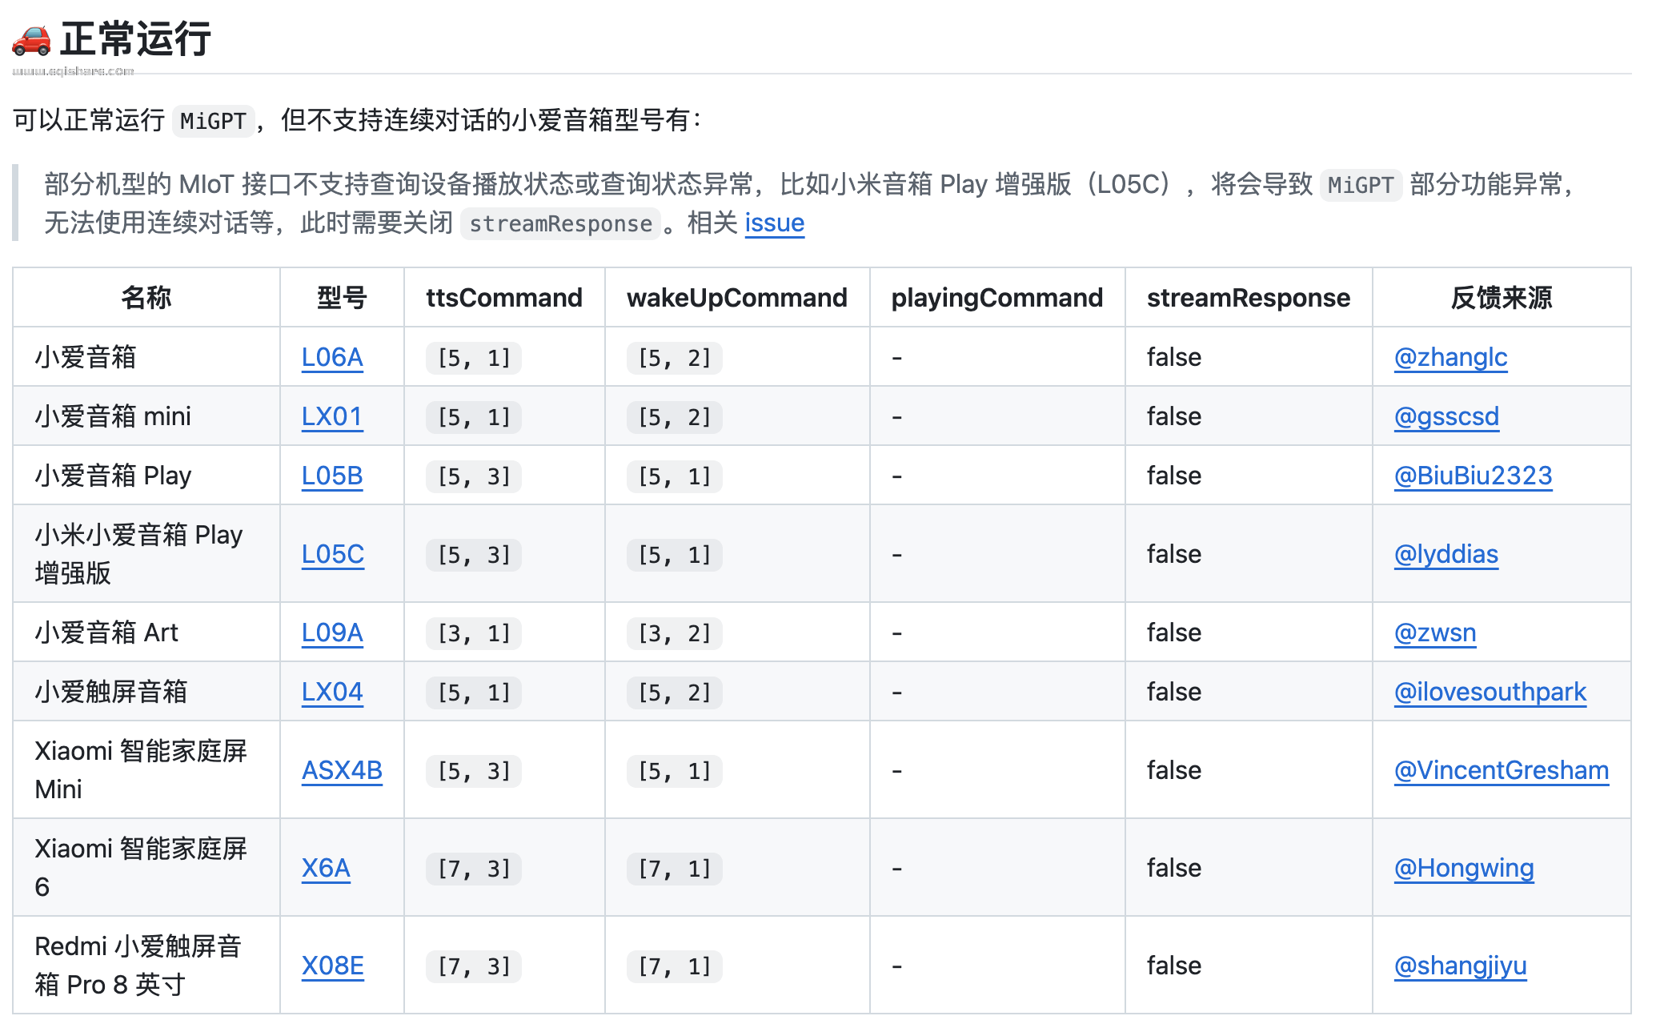Click the @zwsn contributor link

pos(1435,632)
